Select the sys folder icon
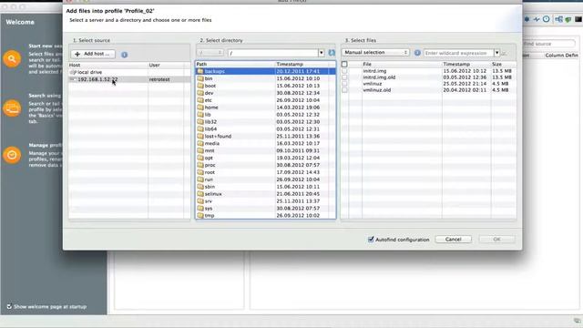The height and width of the screenshot is (328, 583). click(200, 209)
